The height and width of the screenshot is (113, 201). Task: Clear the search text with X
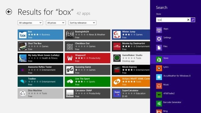click(188, 20)
